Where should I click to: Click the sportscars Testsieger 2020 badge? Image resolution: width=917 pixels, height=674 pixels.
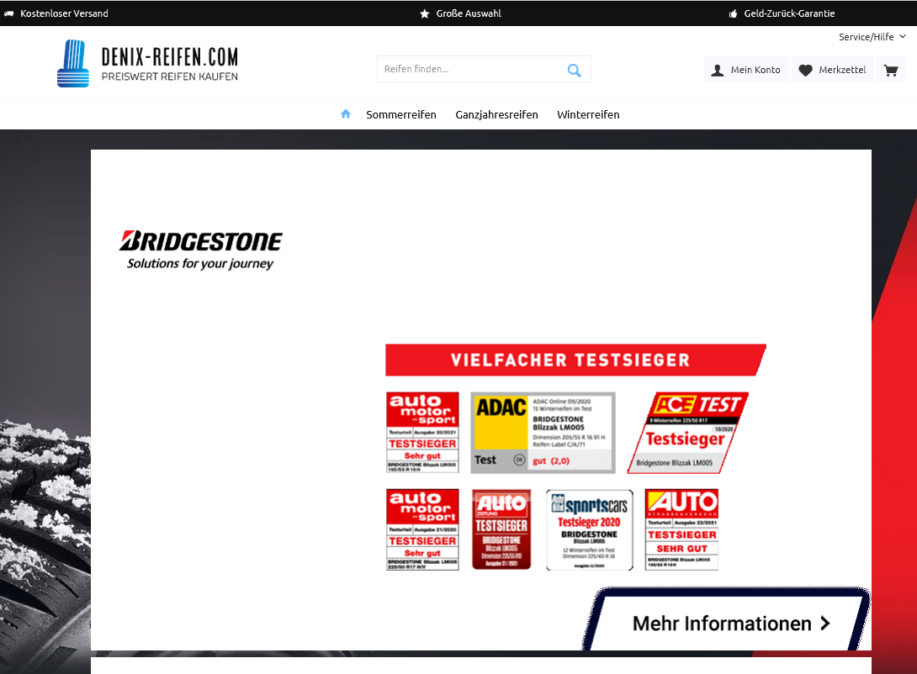pyautogui.click(x=590, y=529)
